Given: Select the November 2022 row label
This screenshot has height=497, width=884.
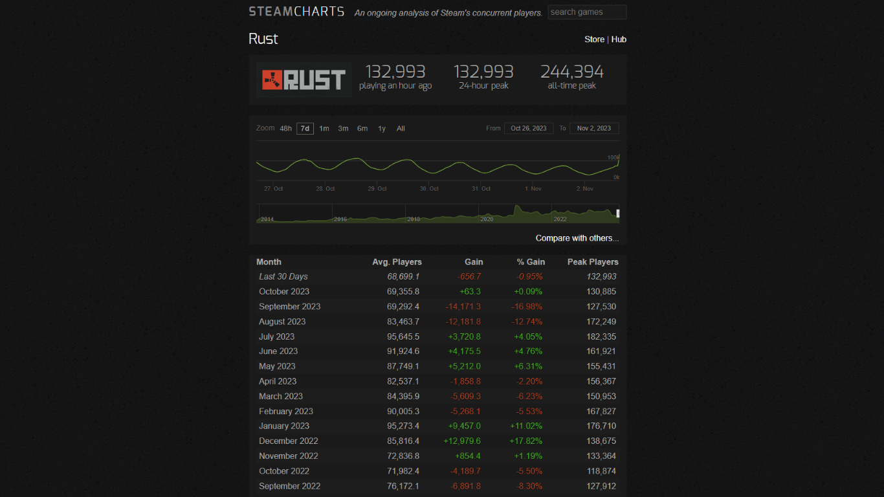Looking at the screenshot, I should tap(289, 456).
